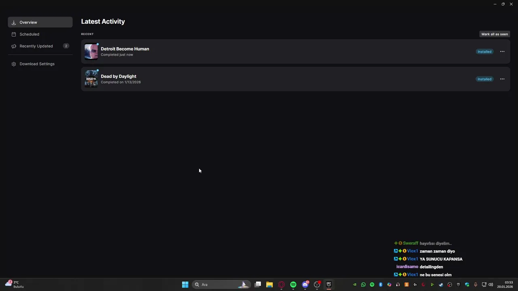This screenshot has width=518, height=291.
Task: Click the volume speaker tray icon
Action: point(491,285)
